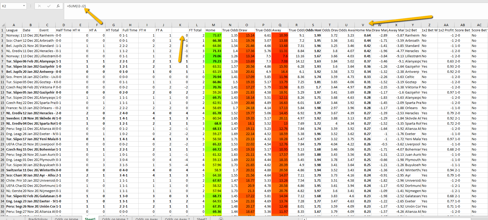
Task: Click the Name Box showing K2
Action: tap(14, 6)
